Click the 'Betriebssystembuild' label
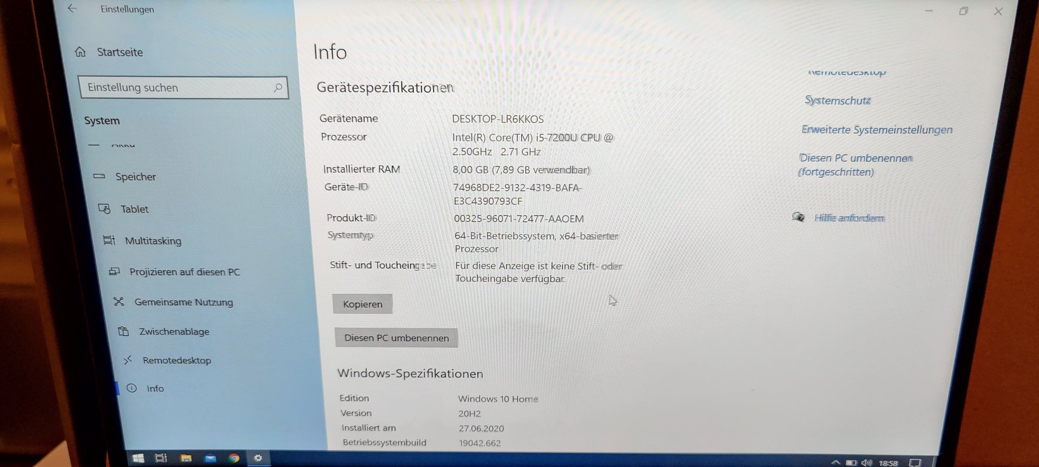1039x467 pixels. coord(384,442)
